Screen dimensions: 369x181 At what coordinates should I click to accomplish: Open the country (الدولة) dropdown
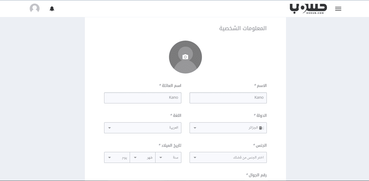(x=228, y=128)
